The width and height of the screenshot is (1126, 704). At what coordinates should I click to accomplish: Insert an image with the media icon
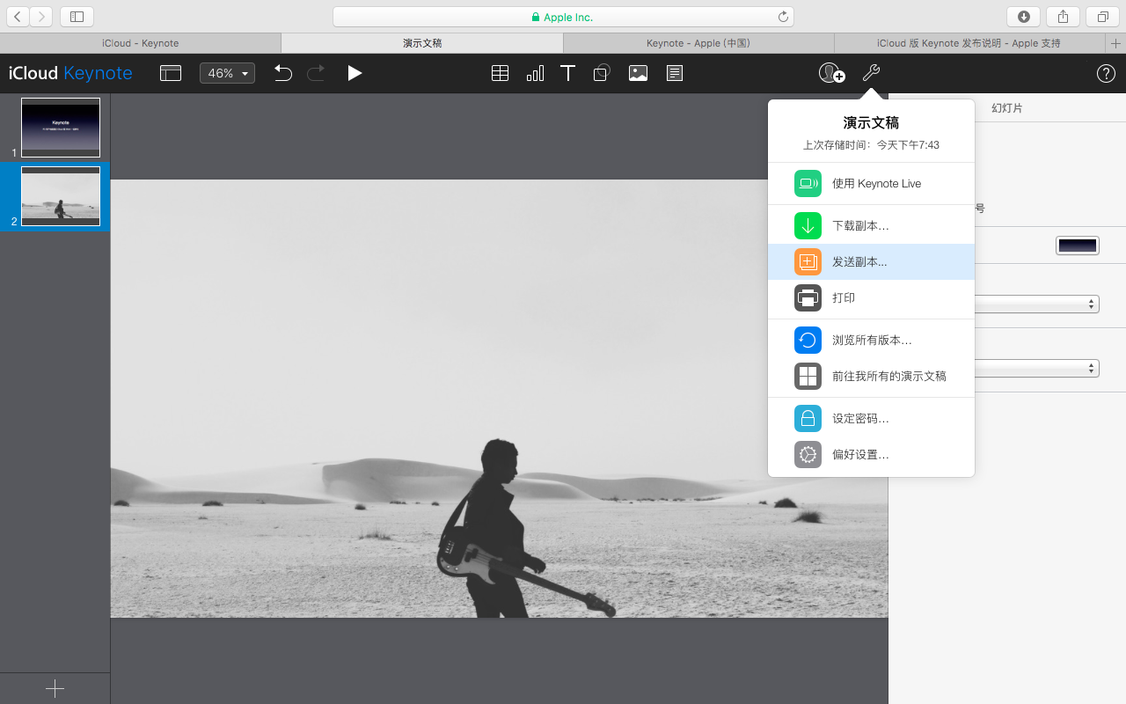tap(638, 73)
